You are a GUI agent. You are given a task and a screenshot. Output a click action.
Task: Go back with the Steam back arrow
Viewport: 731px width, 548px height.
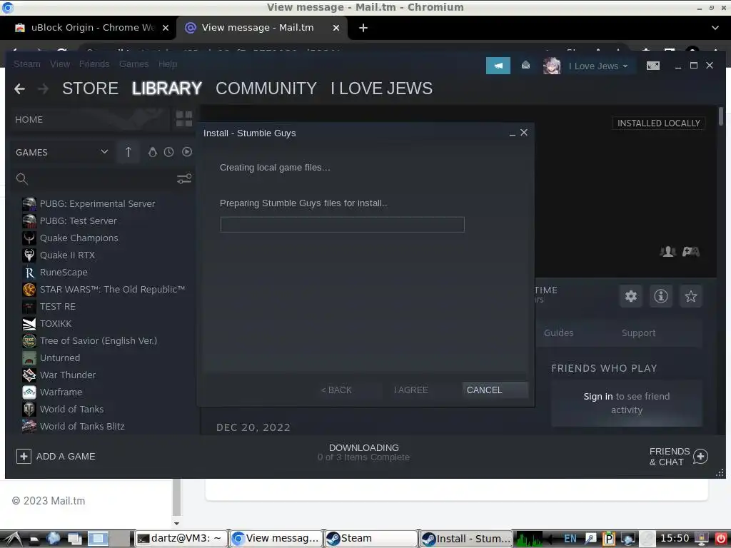point(19,88)
